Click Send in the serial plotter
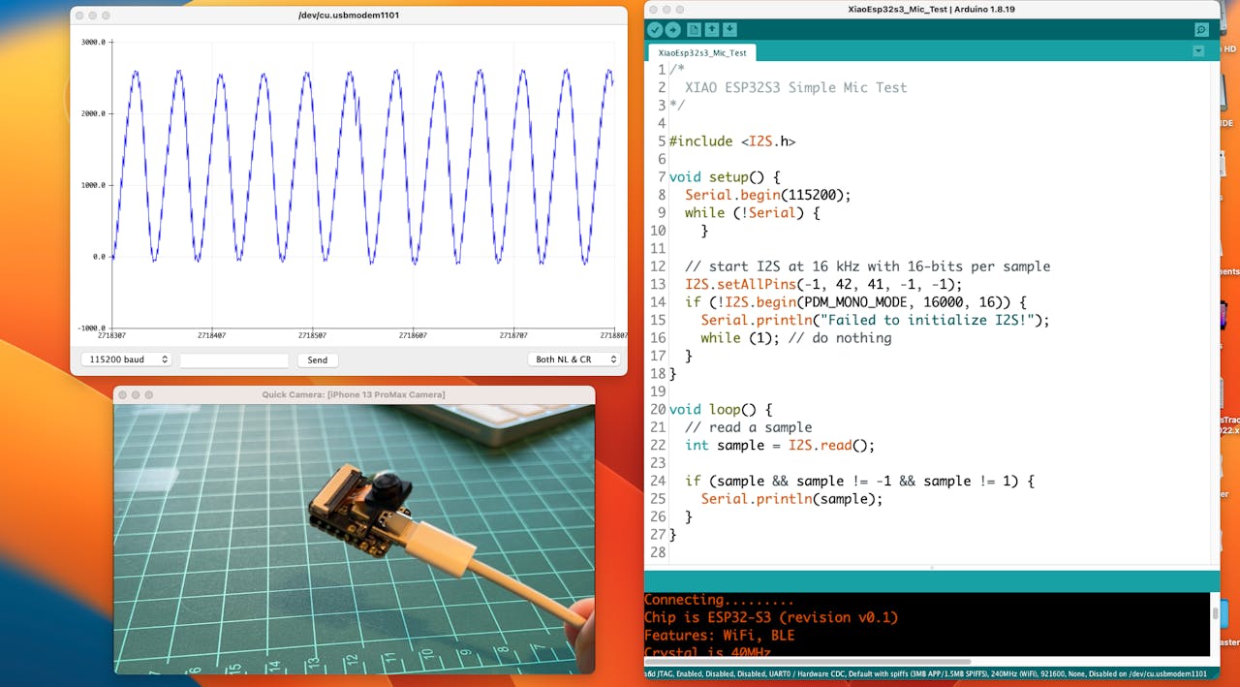The height and width of the screenshot is (687, 1240). [317, 359]
